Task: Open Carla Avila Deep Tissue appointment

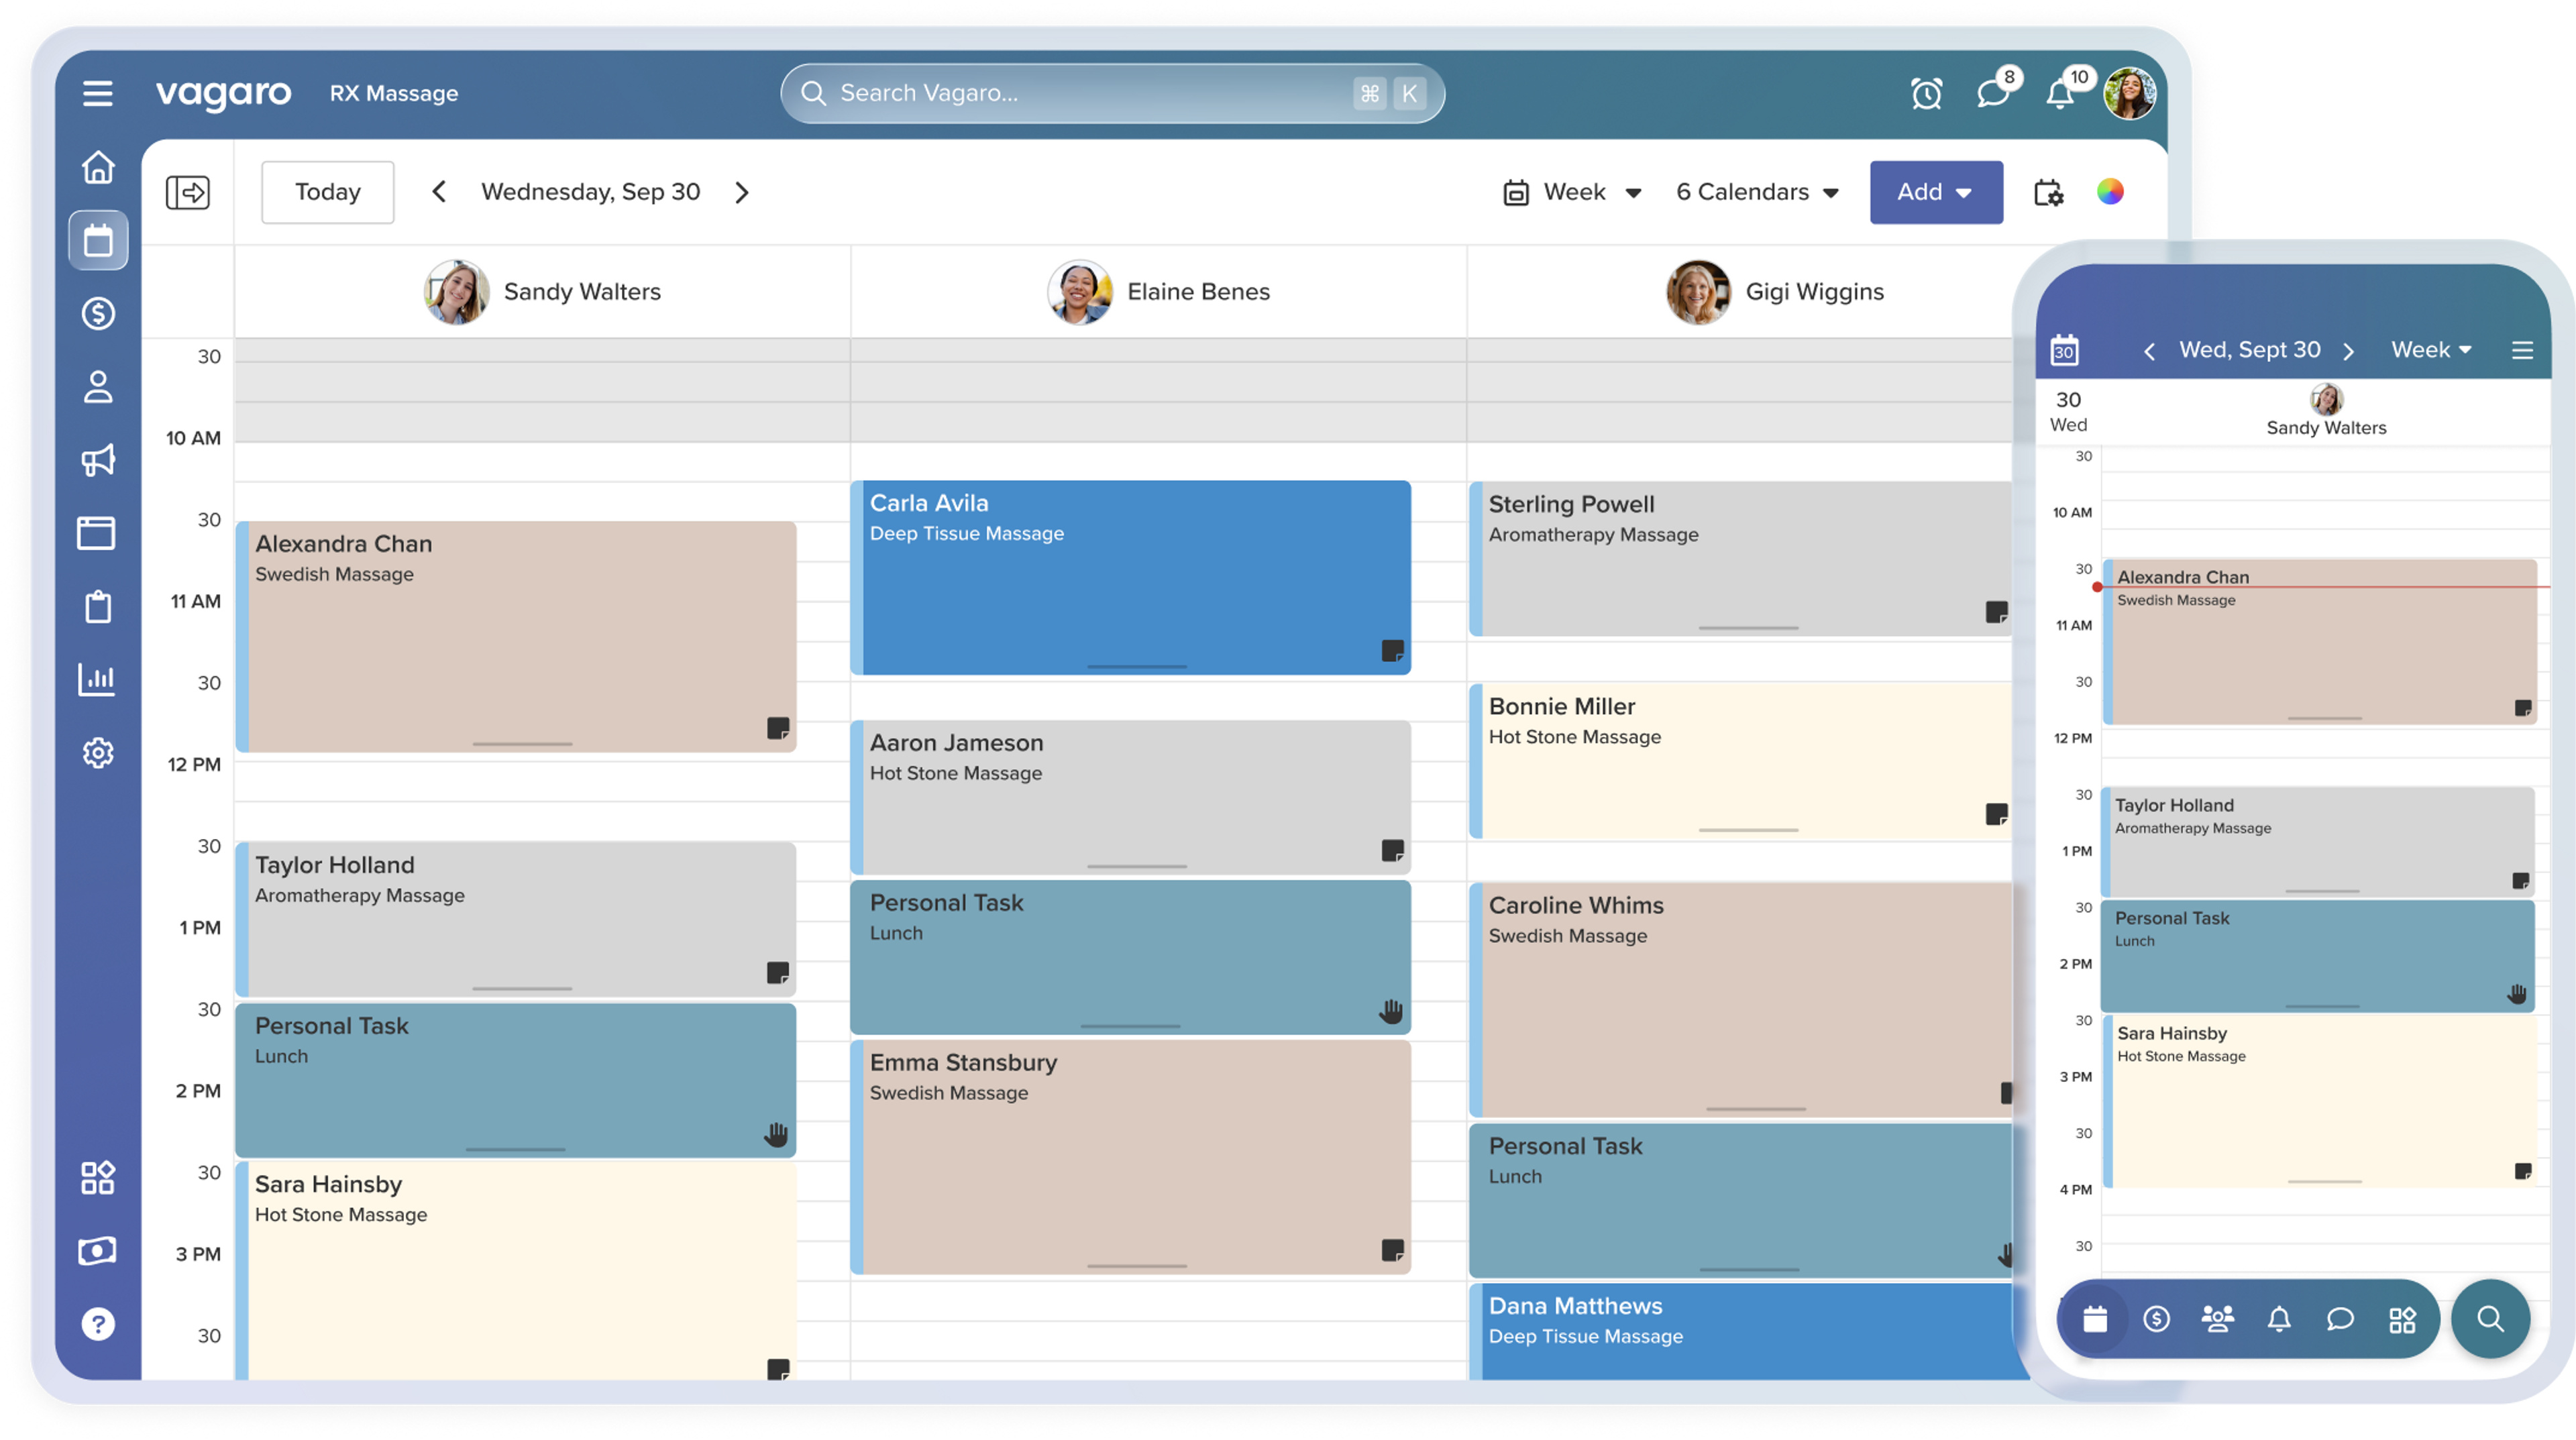Action: pyautogui.click(x=1131, y=577)
